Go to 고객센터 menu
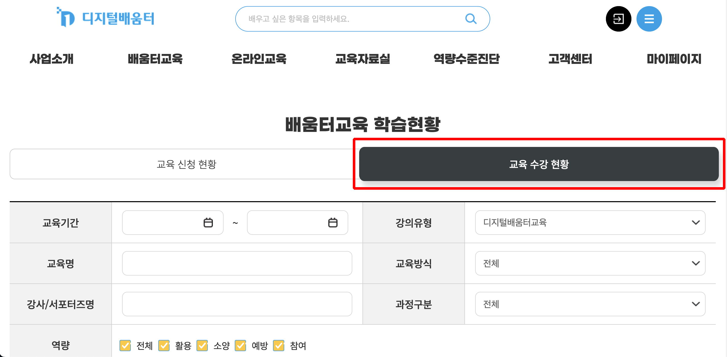Screen dimensions: 727x357 570,59
